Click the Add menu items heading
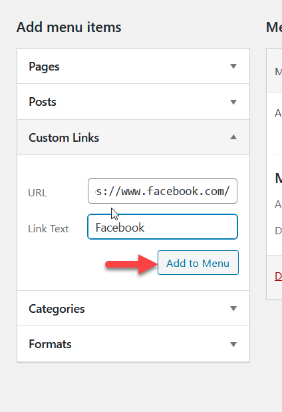 69,27
